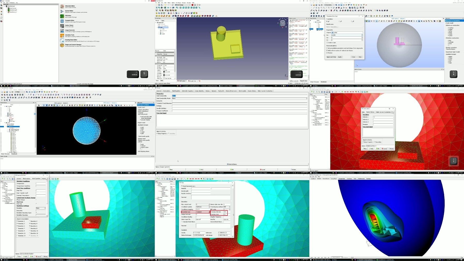This screenshot has height=261, width=464.
Task: Open Part Design workbench dropdown in FreeCAD
Action: (183, 5)
